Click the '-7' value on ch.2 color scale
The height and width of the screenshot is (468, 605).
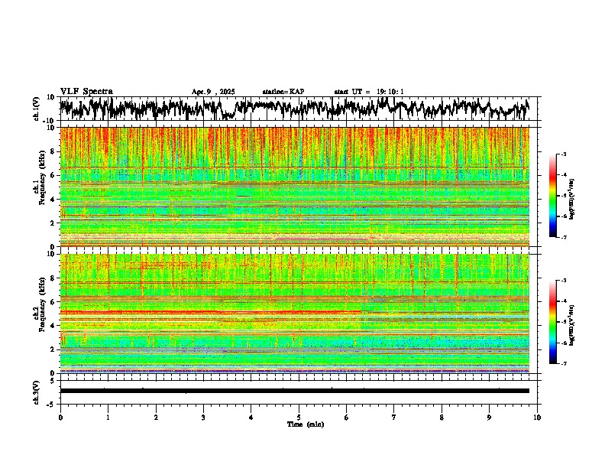563,363
